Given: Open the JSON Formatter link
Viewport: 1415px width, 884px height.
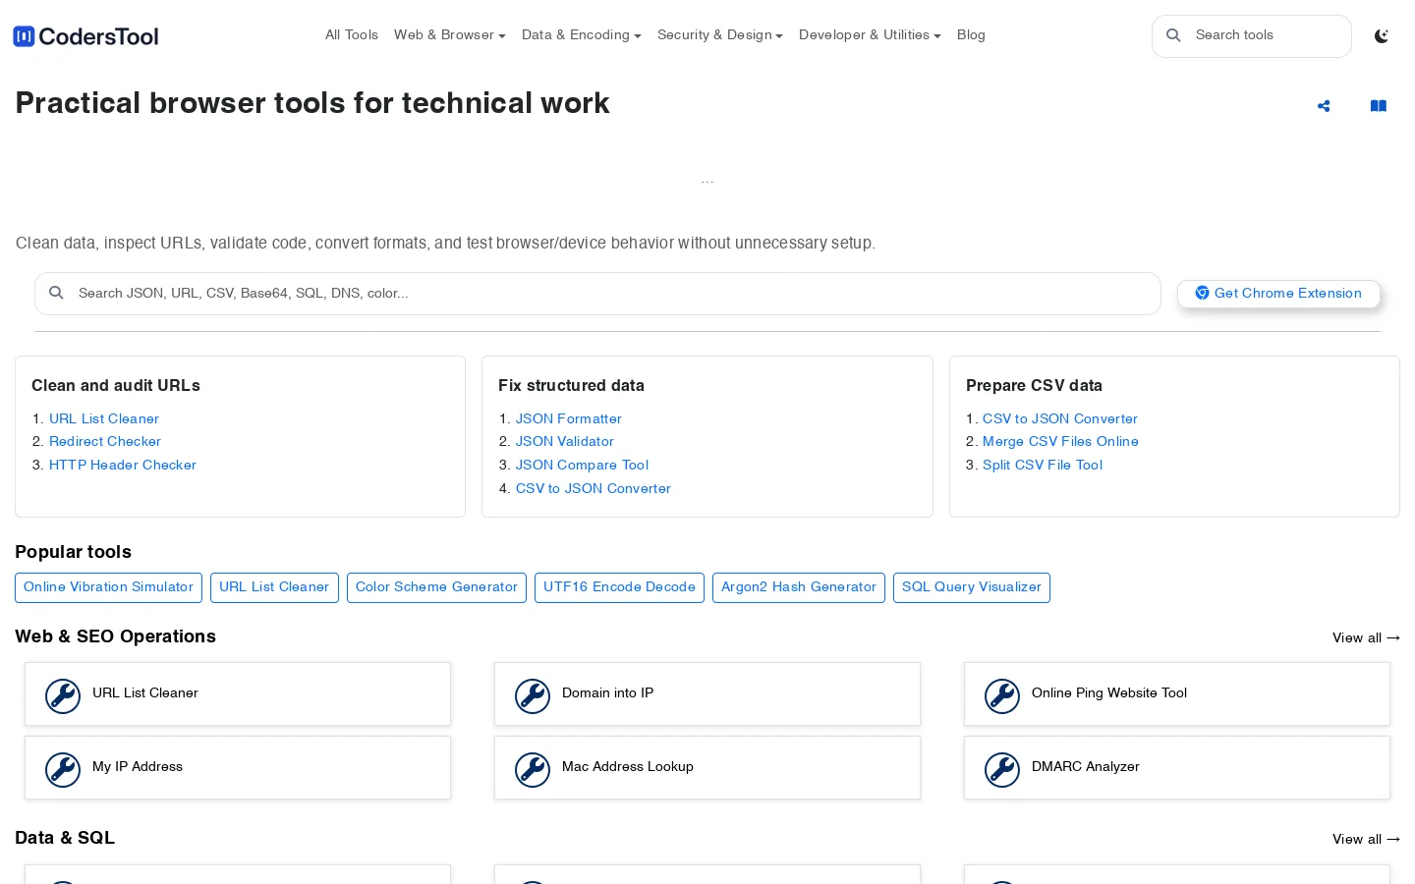Looking at the screenshot, I should 569,418.
